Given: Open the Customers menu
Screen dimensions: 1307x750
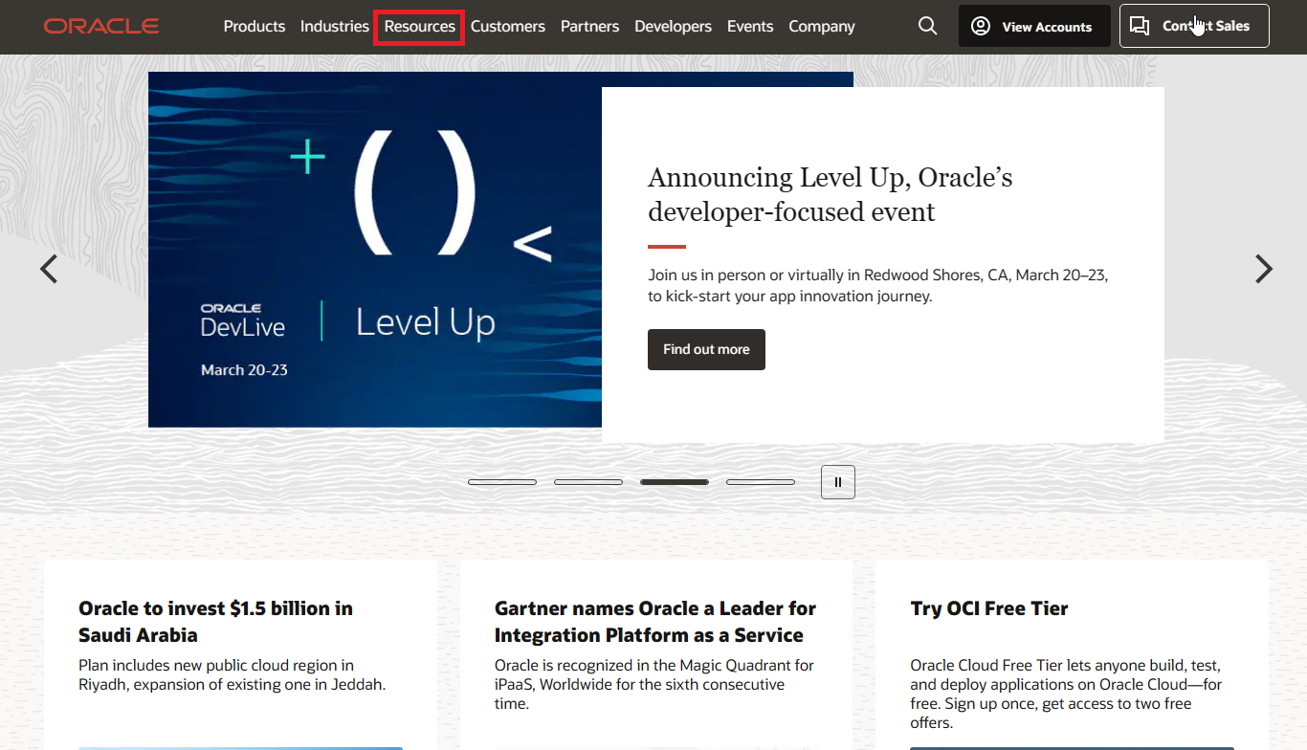Looking at the screenshot, I should 508,26.
